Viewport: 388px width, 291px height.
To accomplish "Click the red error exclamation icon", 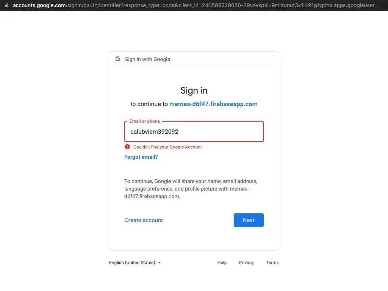I will (x=127, y=147).
